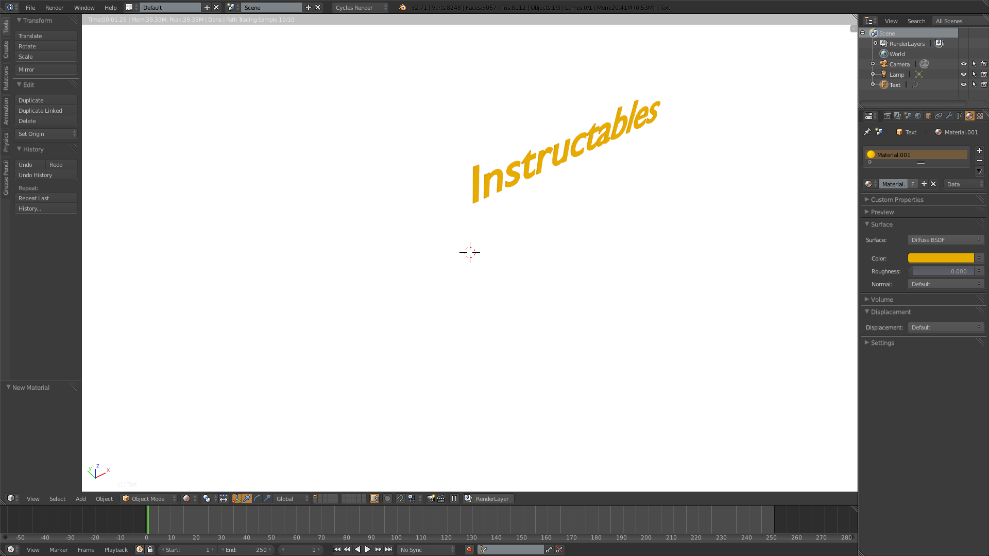989x556 pixels.
Task: Toggle the Camera restrict-render icon
Action: (x=984, y=64)
